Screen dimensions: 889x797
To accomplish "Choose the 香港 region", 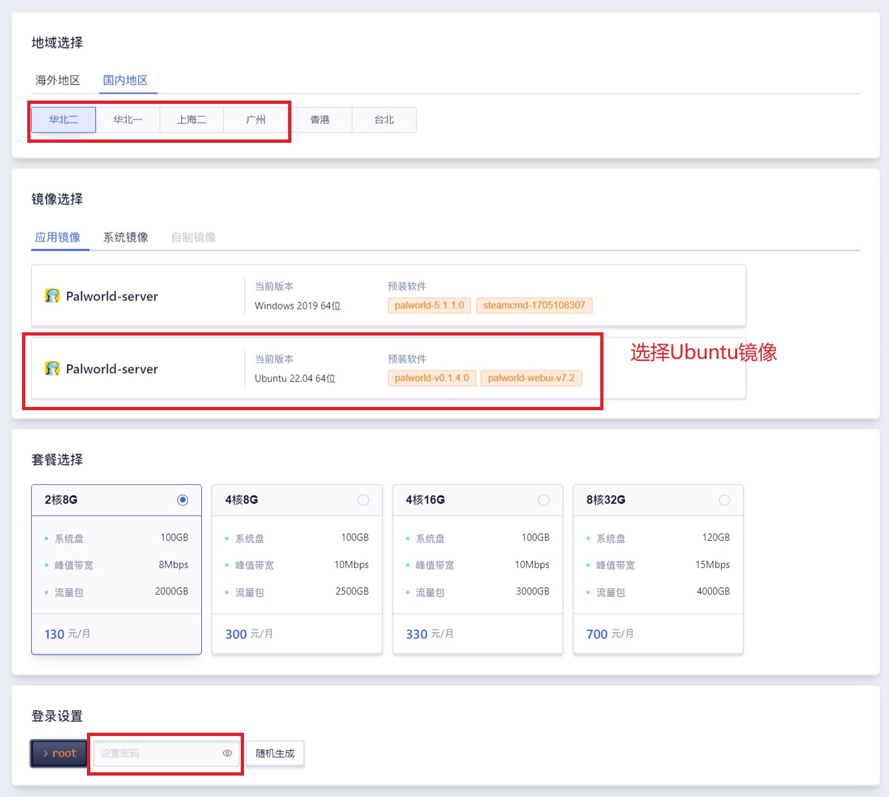I will tap(320, 120).
